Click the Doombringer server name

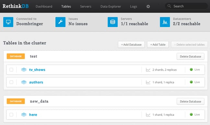pyautogui.click(x=29, y=24)
